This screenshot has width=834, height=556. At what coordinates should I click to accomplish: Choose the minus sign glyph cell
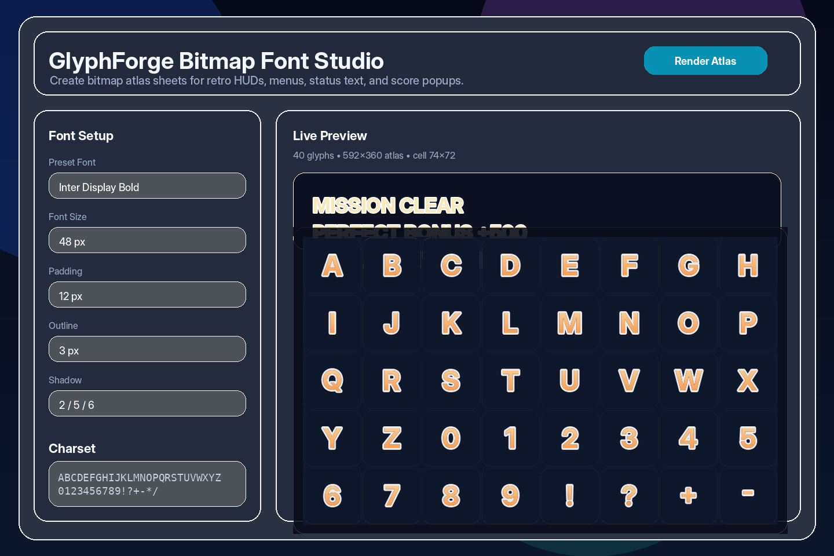tap(748, 496)
